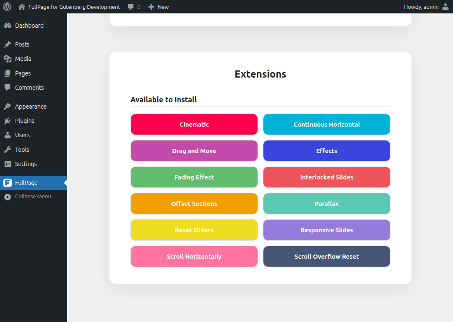This screenshot has width=453, height=322.
Task: Install the Cinematic extension
Action: 194,124
